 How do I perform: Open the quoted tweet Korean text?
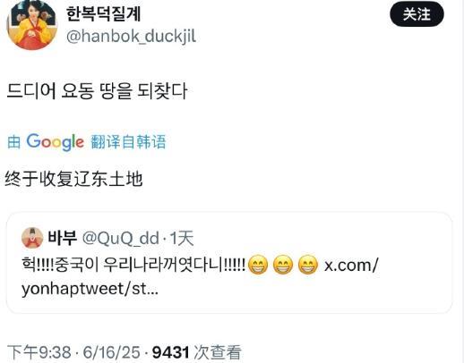tap(133, 264)
